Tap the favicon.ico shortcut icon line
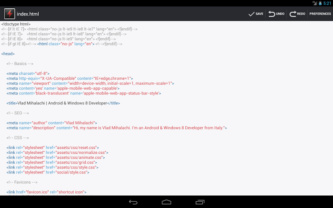The height and width of the screenshot is (208, 333). (46, 192)
